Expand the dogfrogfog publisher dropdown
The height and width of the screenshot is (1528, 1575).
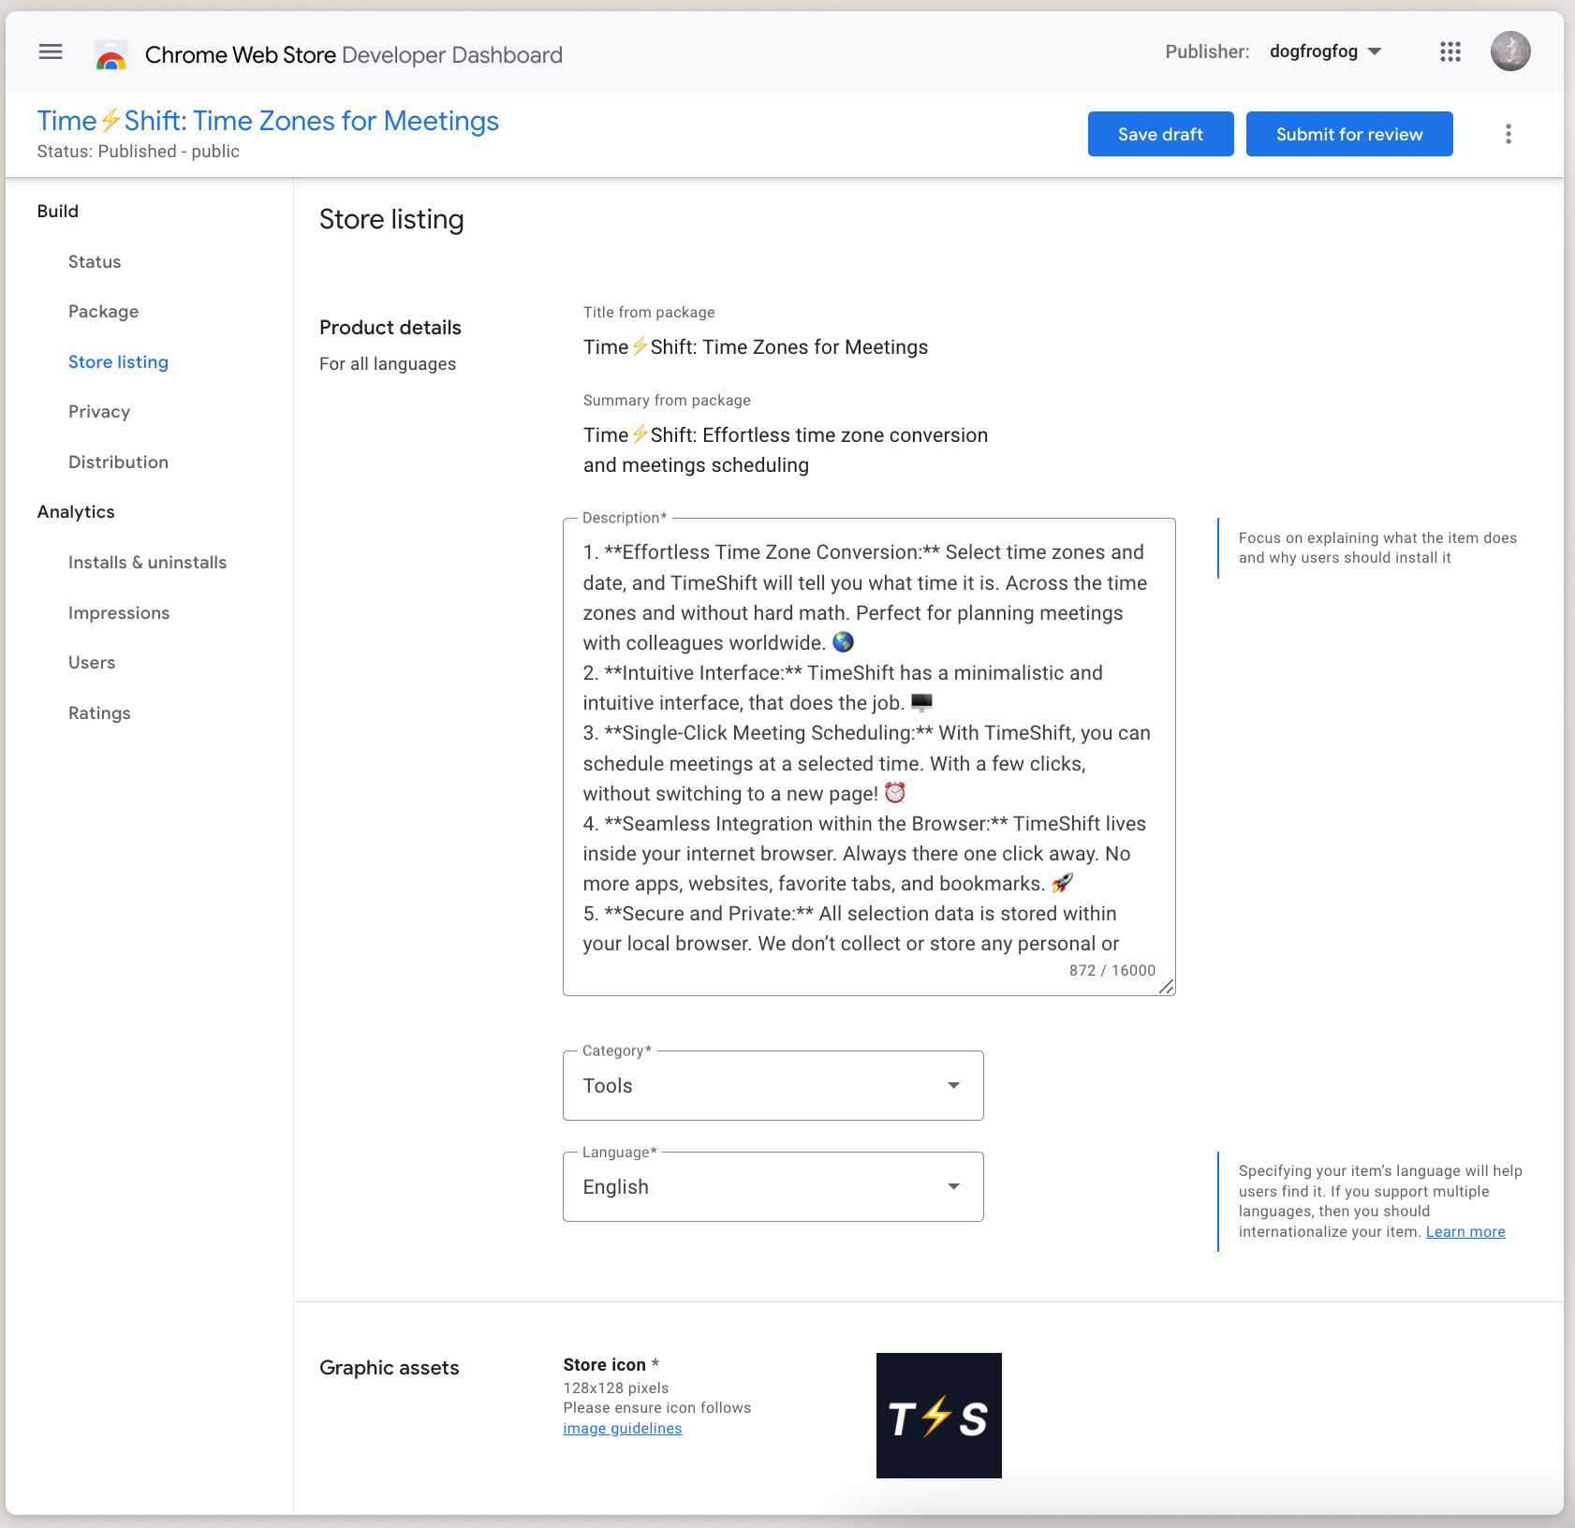tap(1325, 51)
